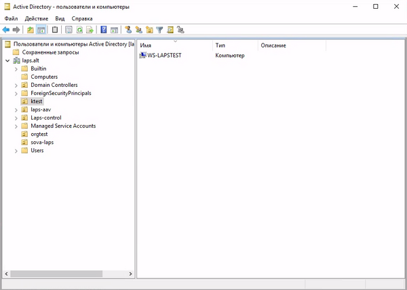Select the laps-aav tree item

click(41, 109)
